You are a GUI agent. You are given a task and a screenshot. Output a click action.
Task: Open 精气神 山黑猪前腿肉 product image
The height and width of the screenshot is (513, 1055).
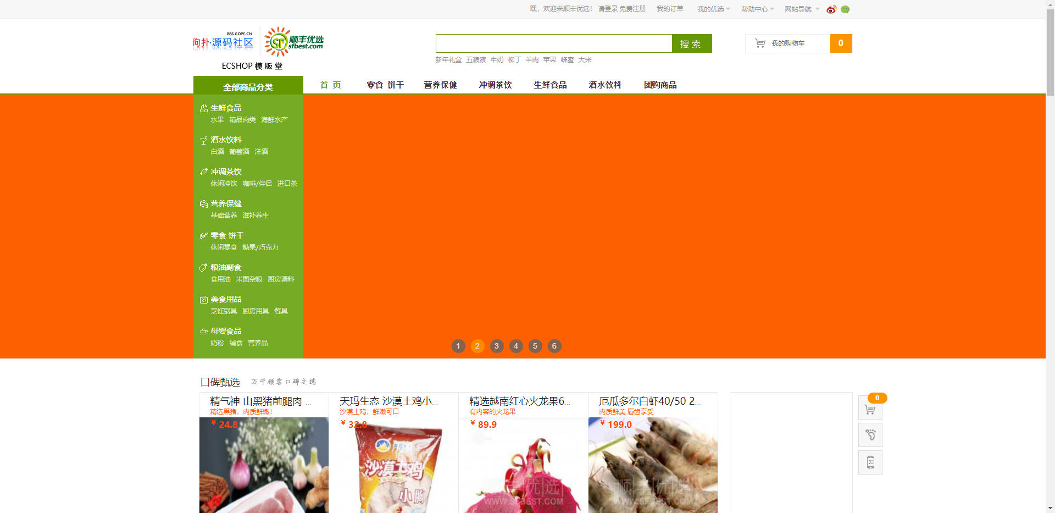point(264,465)
